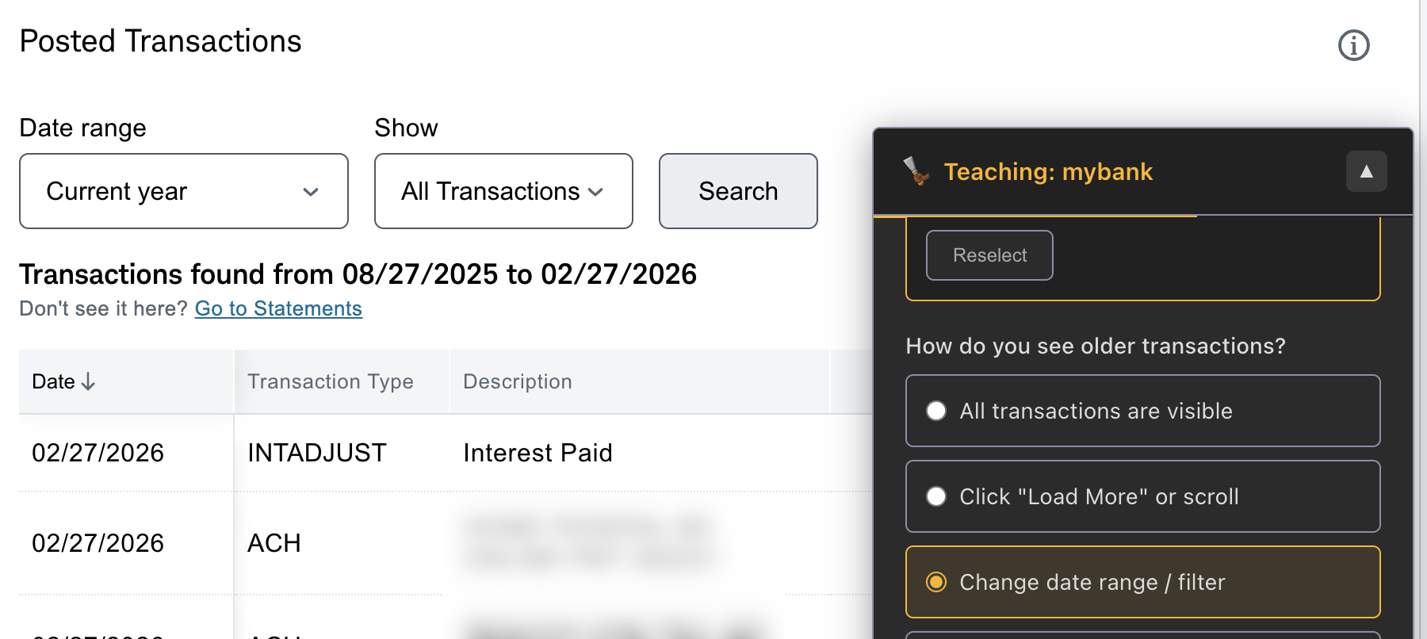Collapse the Teaching panel with the triangle button
The width and height of the screenshot is (1427, 639).
1366,171
